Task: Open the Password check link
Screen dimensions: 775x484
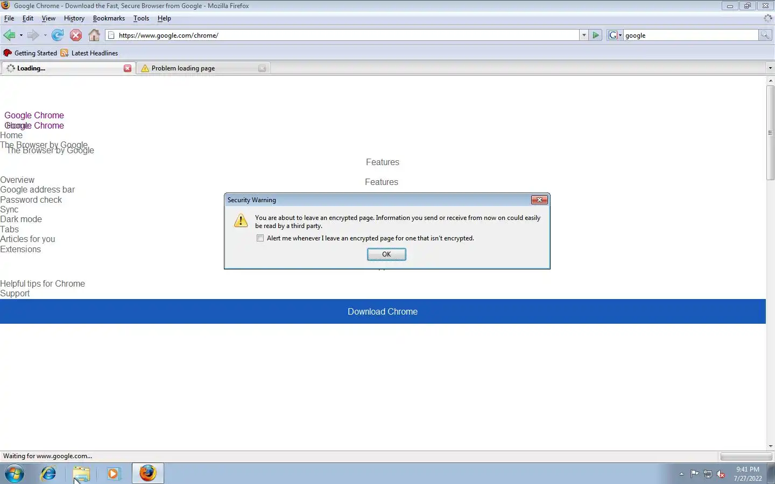Action: [31, 200]
